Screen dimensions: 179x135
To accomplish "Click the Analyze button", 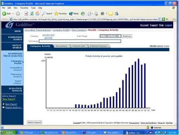I will [x=127, y=36].
